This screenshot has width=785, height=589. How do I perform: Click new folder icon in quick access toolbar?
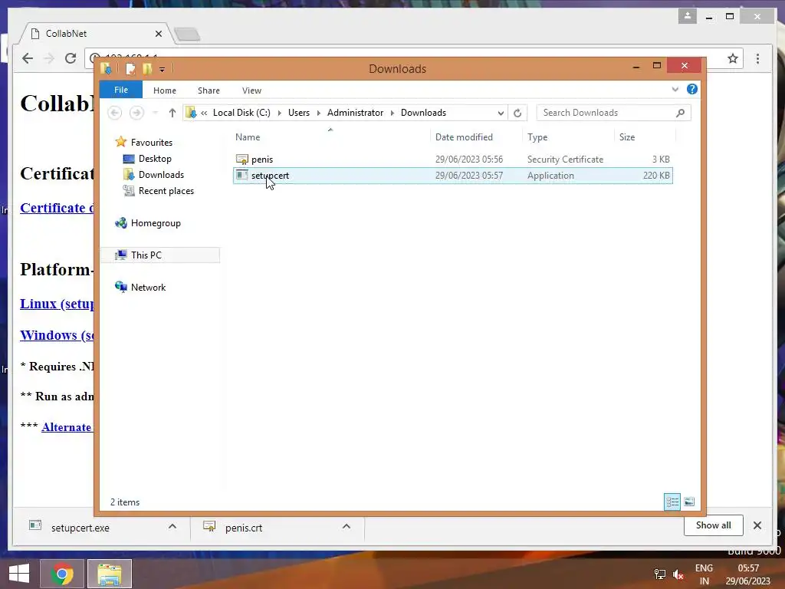[147, 68]
